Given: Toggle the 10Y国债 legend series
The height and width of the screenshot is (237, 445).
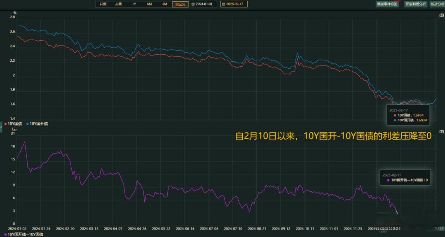Looking at the screenshot, I should [x=14, y=124].
